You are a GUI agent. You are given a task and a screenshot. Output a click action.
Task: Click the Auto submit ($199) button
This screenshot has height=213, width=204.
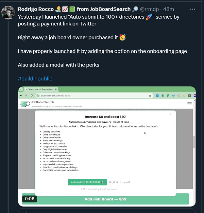(87, 182)
